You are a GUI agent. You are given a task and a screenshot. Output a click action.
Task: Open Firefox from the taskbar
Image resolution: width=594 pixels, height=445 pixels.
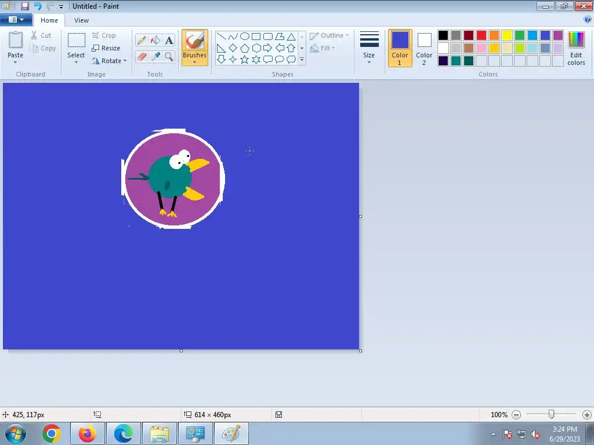(87, 433)
